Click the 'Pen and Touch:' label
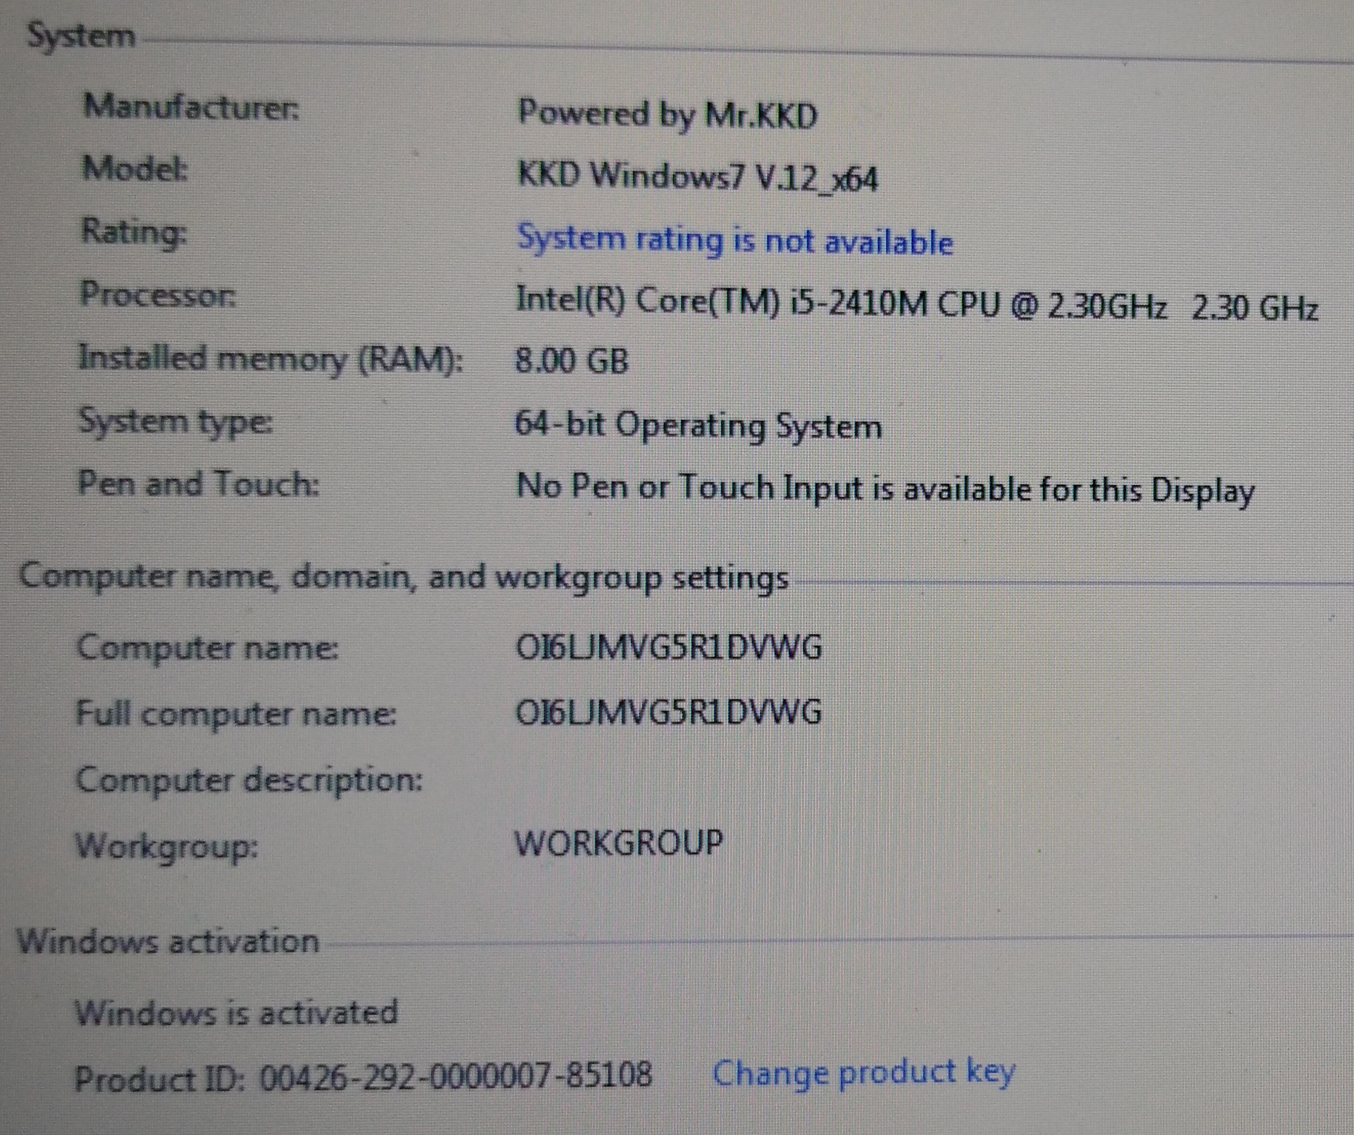1354x1135 pixels. (198, 484)
